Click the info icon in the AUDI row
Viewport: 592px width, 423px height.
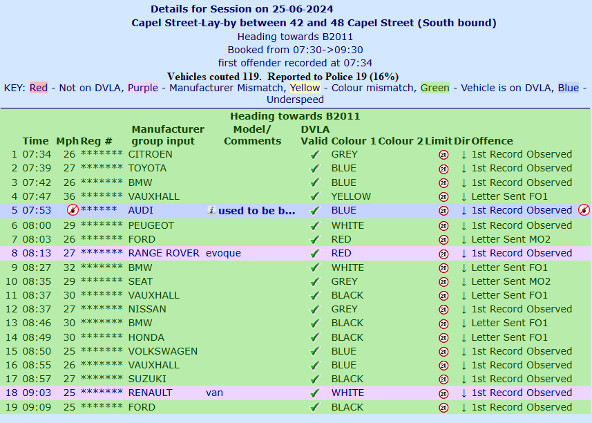pyautogui.click(x=212, y=210)
